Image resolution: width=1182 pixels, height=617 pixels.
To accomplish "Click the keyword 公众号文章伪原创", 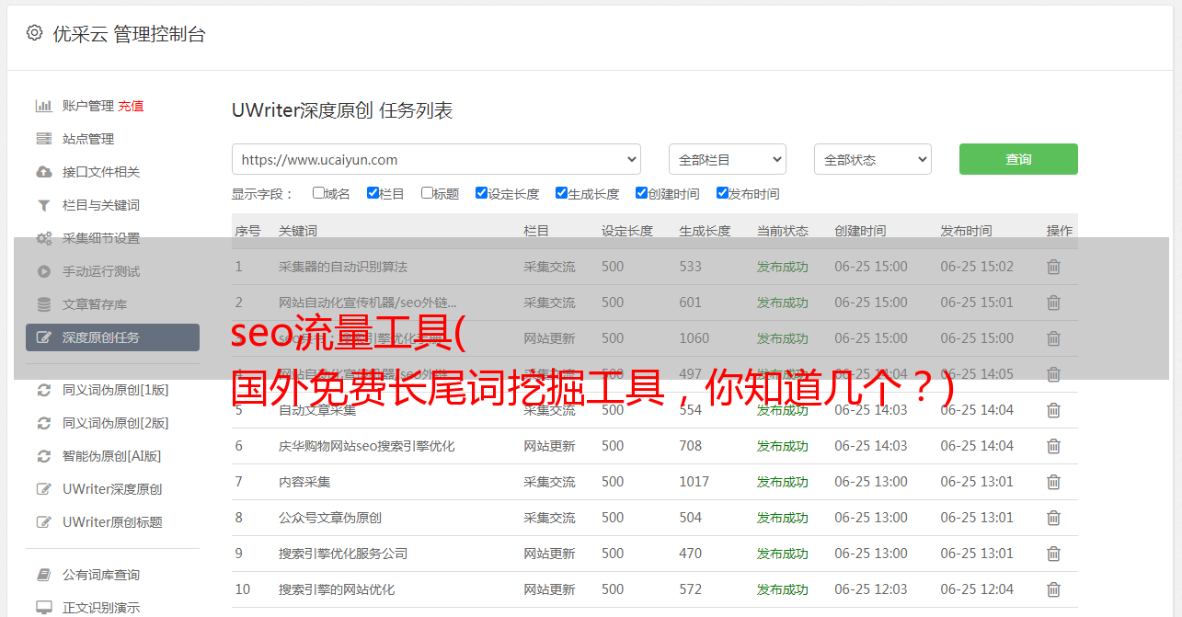I will [x=330, y=518].
